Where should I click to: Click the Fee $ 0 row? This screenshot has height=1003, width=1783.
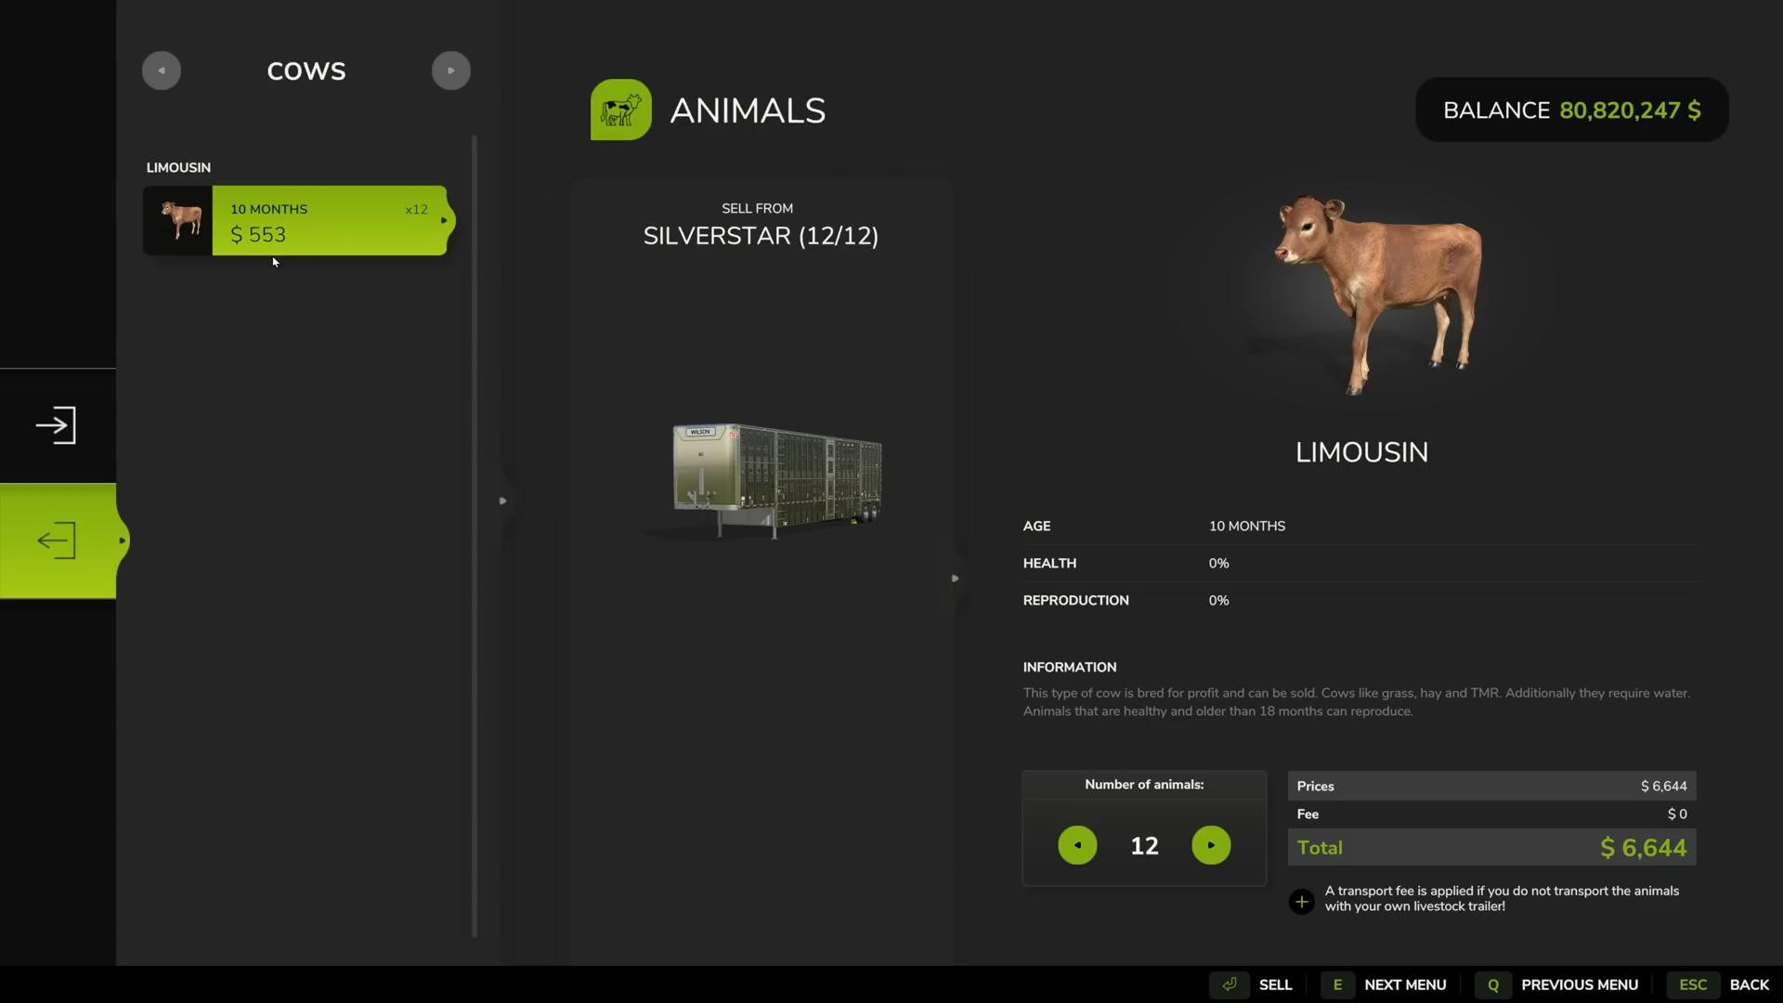pyautogui.click(x=1492, y=814)
